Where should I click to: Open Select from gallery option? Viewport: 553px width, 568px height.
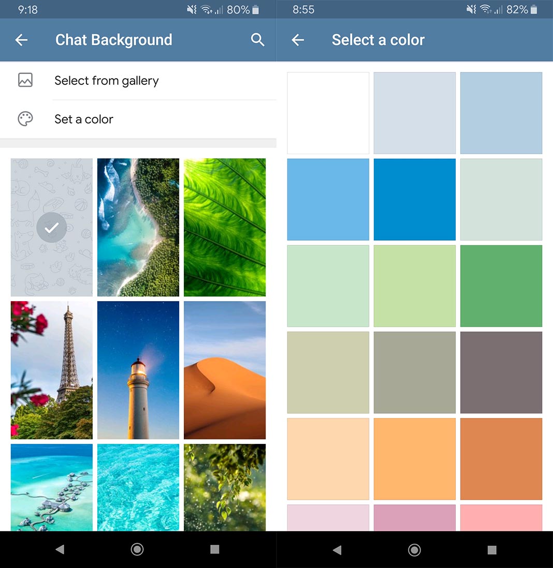click(107, 81)
